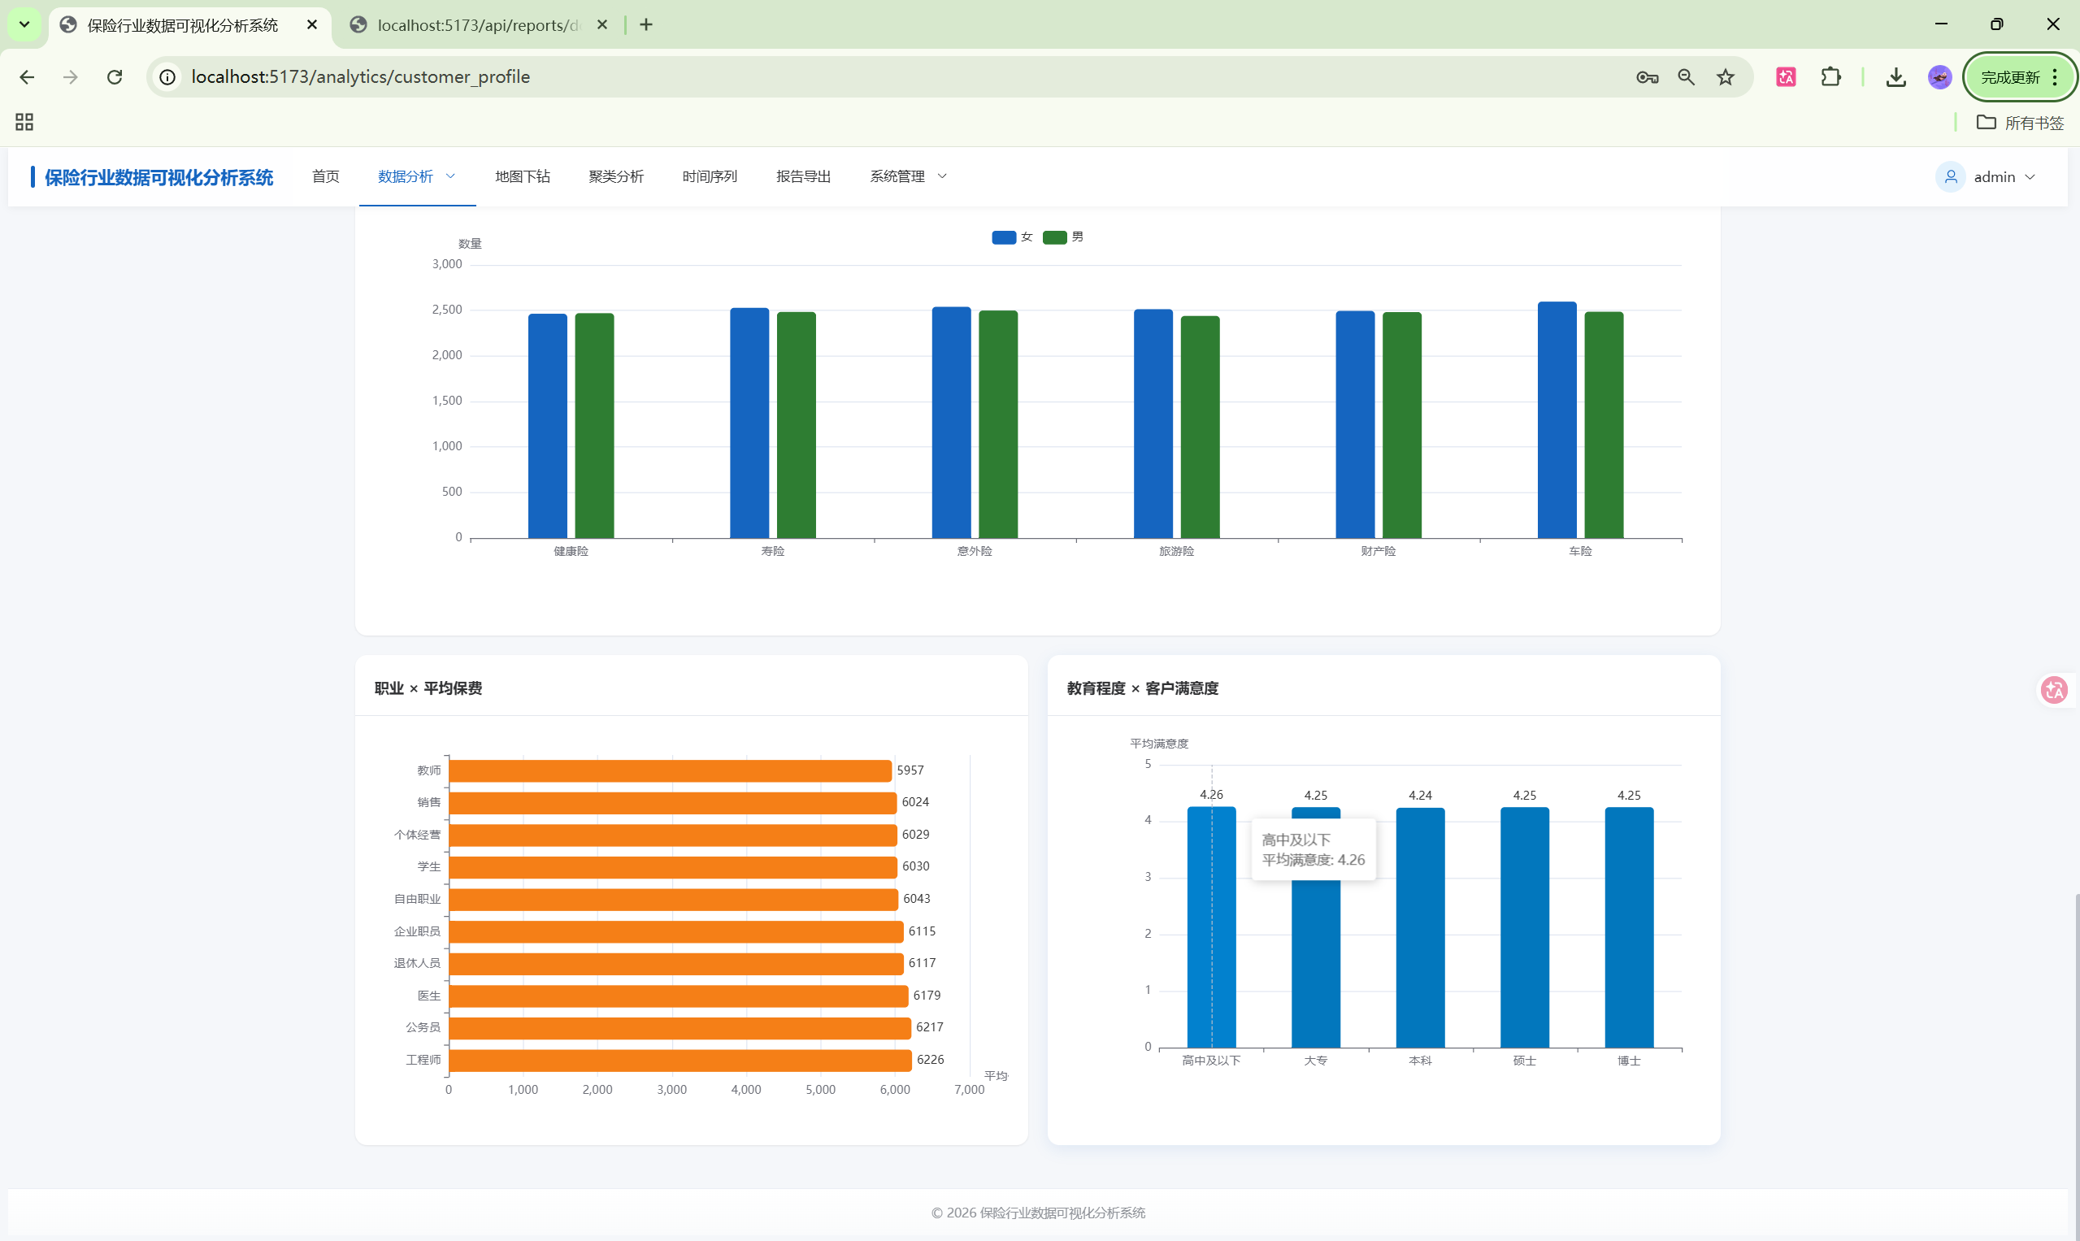Open the admin user dropdown
The width and height of the screenshot is (2080, 1241).
tap(1993, 177)
